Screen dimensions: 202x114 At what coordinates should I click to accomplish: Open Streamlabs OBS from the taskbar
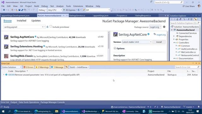tap(156, 111)
